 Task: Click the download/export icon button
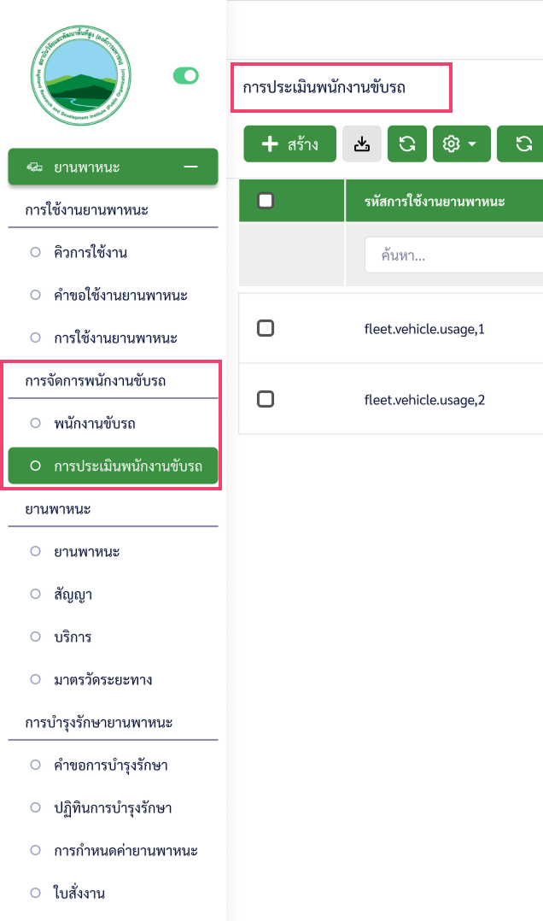362,144
